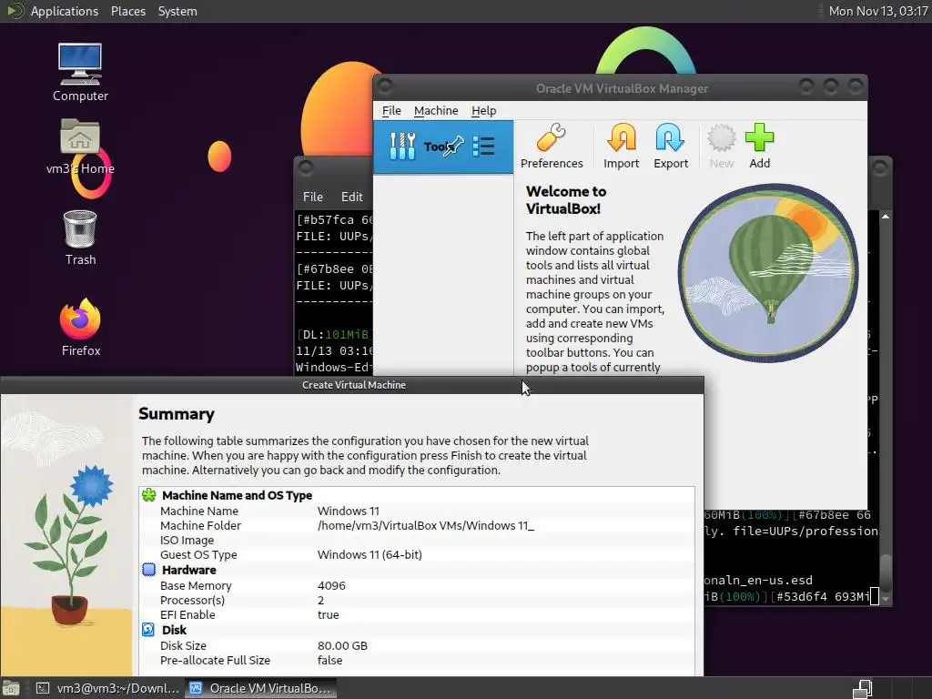Click the MATE logo in top panel
932x699 pixels.
click(15, 11)
